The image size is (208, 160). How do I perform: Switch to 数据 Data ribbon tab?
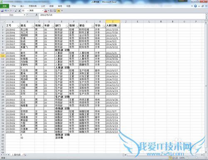tap(52, 6)
